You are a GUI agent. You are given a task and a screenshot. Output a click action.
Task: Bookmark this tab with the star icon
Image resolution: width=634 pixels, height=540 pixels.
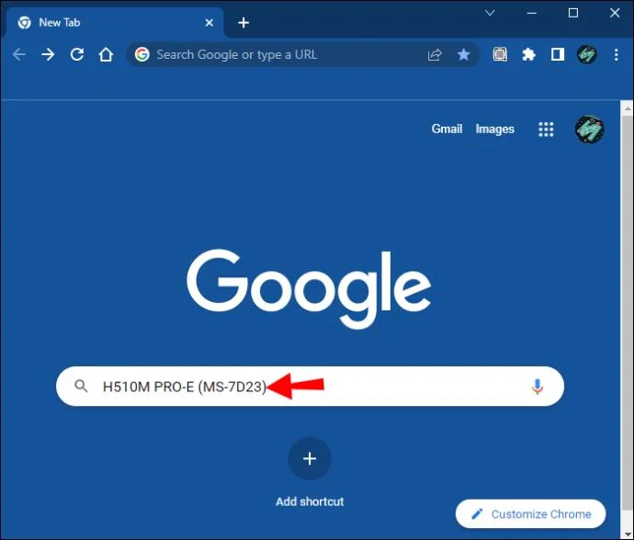pyautogui.click(x=463, y=54)
